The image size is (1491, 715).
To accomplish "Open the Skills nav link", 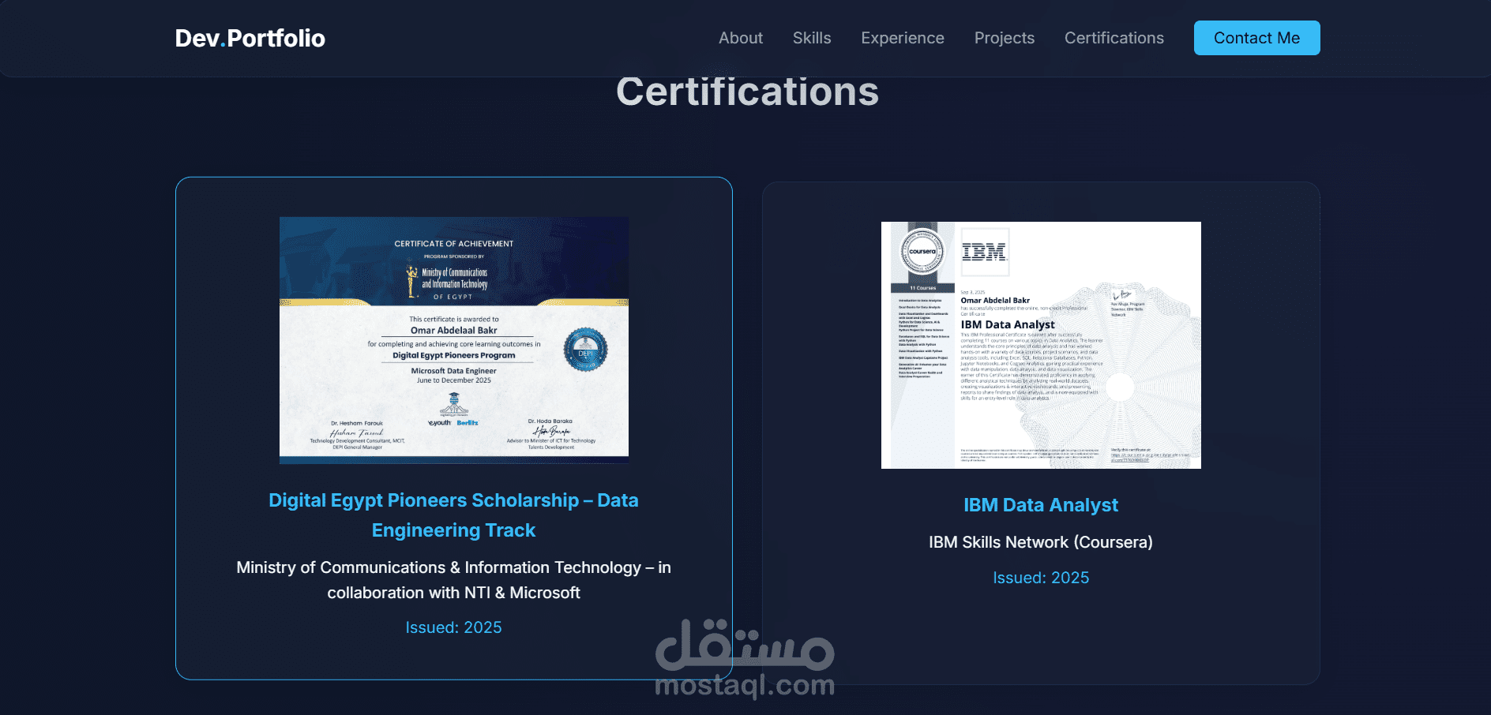I will [x=811, y=38].
